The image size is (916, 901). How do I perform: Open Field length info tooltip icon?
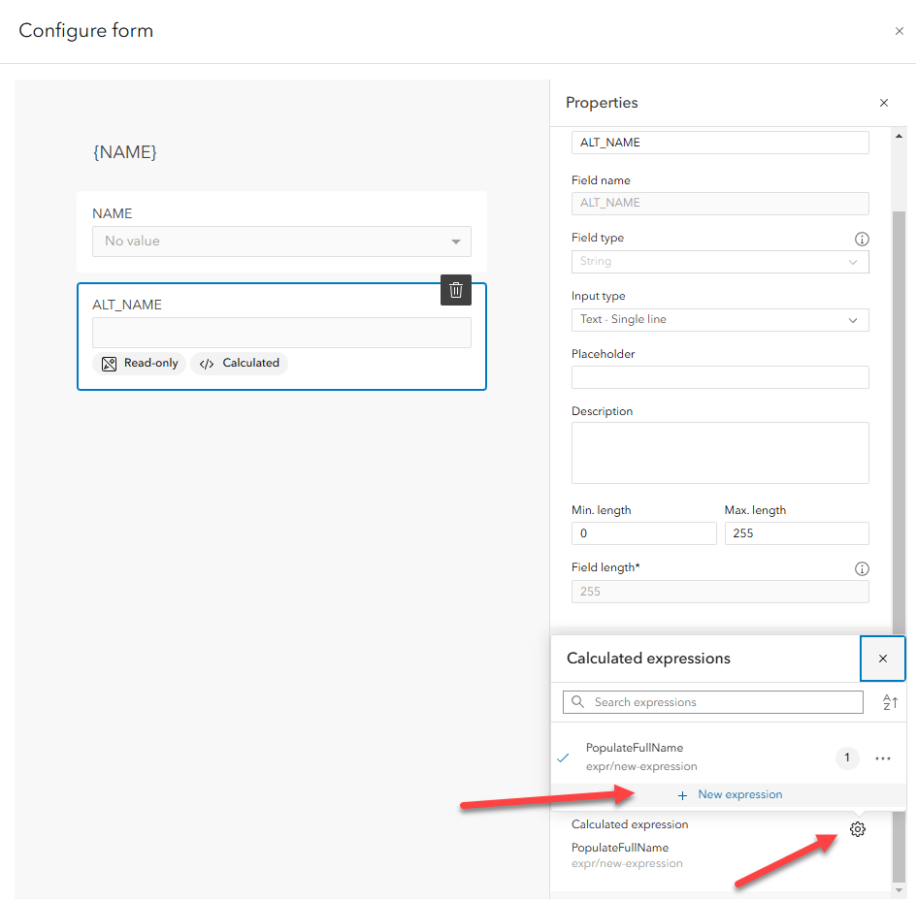(x=862, y=568)
